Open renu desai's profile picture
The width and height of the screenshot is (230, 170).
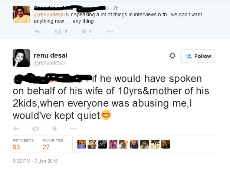[x=22, y=58]
